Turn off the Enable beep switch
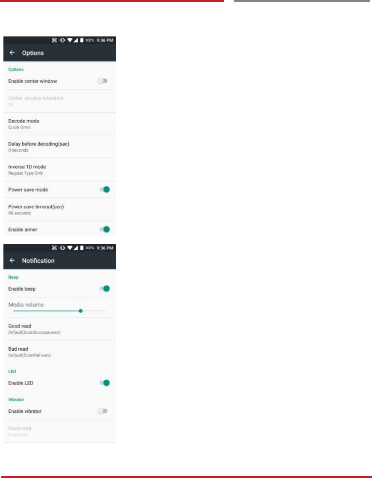 pos(105,289)
